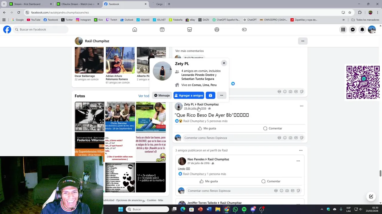Click the page vertical scrollbar thumb
Viewport: 382px width, 214px height.
[380, 173]
